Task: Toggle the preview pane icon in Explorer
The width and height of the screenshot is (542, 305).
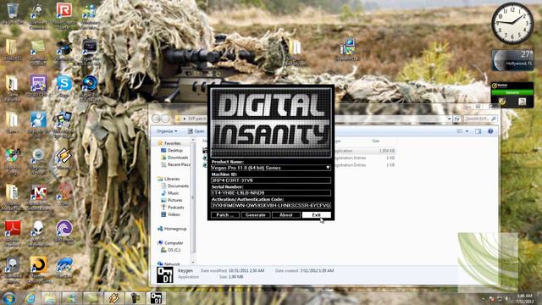Action: click(x=478, y=131)
